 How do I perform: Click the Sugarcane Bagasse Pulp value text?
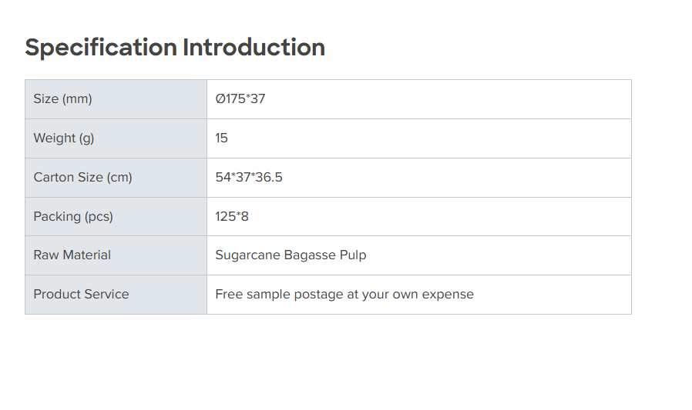click(x=291, y=255)
